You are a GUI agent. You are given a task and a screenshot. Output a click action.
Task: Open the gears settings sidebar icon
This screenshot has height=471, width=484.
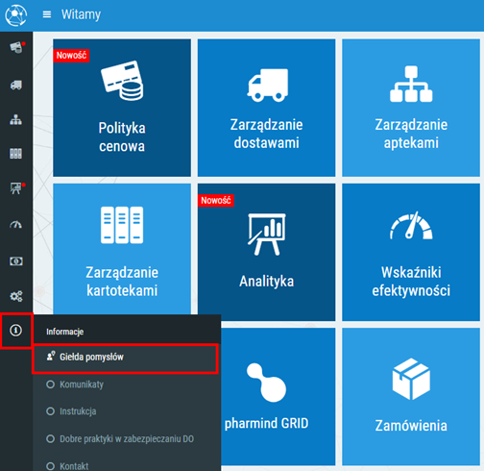click(x=16, y=296)
